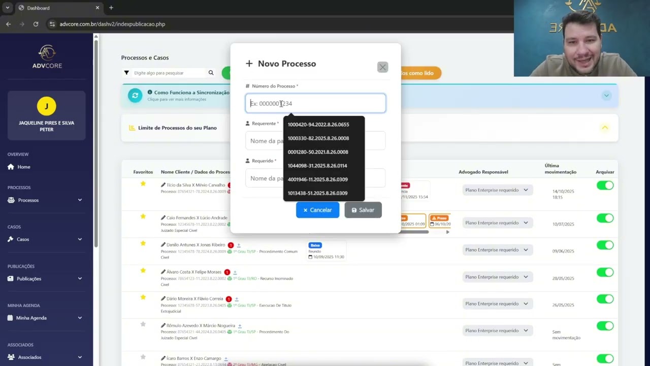Toggle Arquivar switch for Danilo Antunes row
This screenshot has width=650, height=366.
[605, 245]
